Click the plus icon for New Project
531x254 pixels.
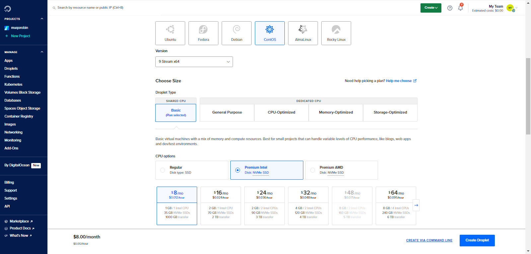pyautogui.click(x=7, y=36)
